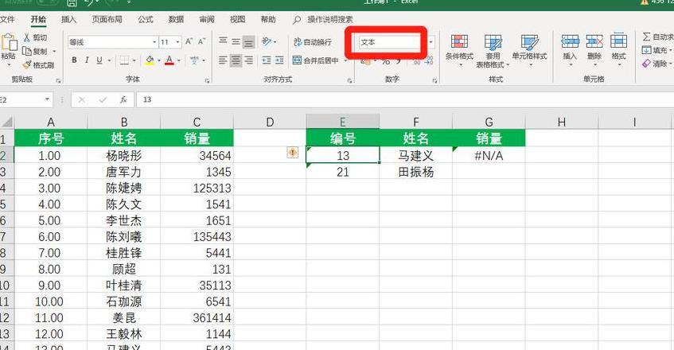Open the phonetic guide 文 icon
The height and width of the screenshot is (350, 674).
pyautogui.click(x=194, y=60)
